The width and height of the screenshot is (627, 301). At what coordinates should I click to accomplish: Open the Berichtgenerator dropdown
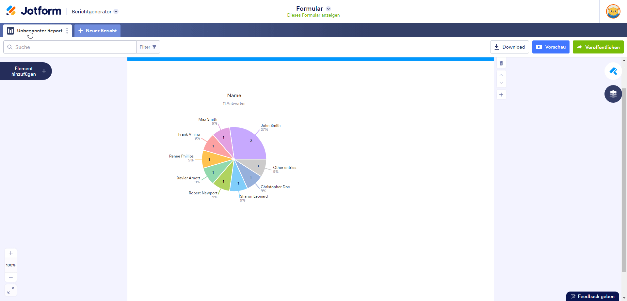[95, 11]
